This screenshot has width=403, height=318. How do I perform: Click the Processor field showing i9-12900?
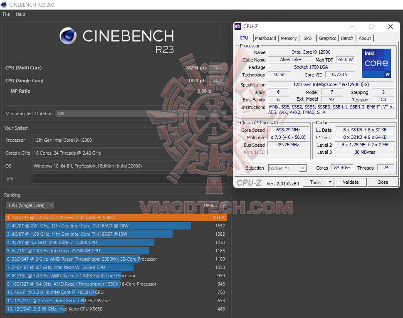129,140
